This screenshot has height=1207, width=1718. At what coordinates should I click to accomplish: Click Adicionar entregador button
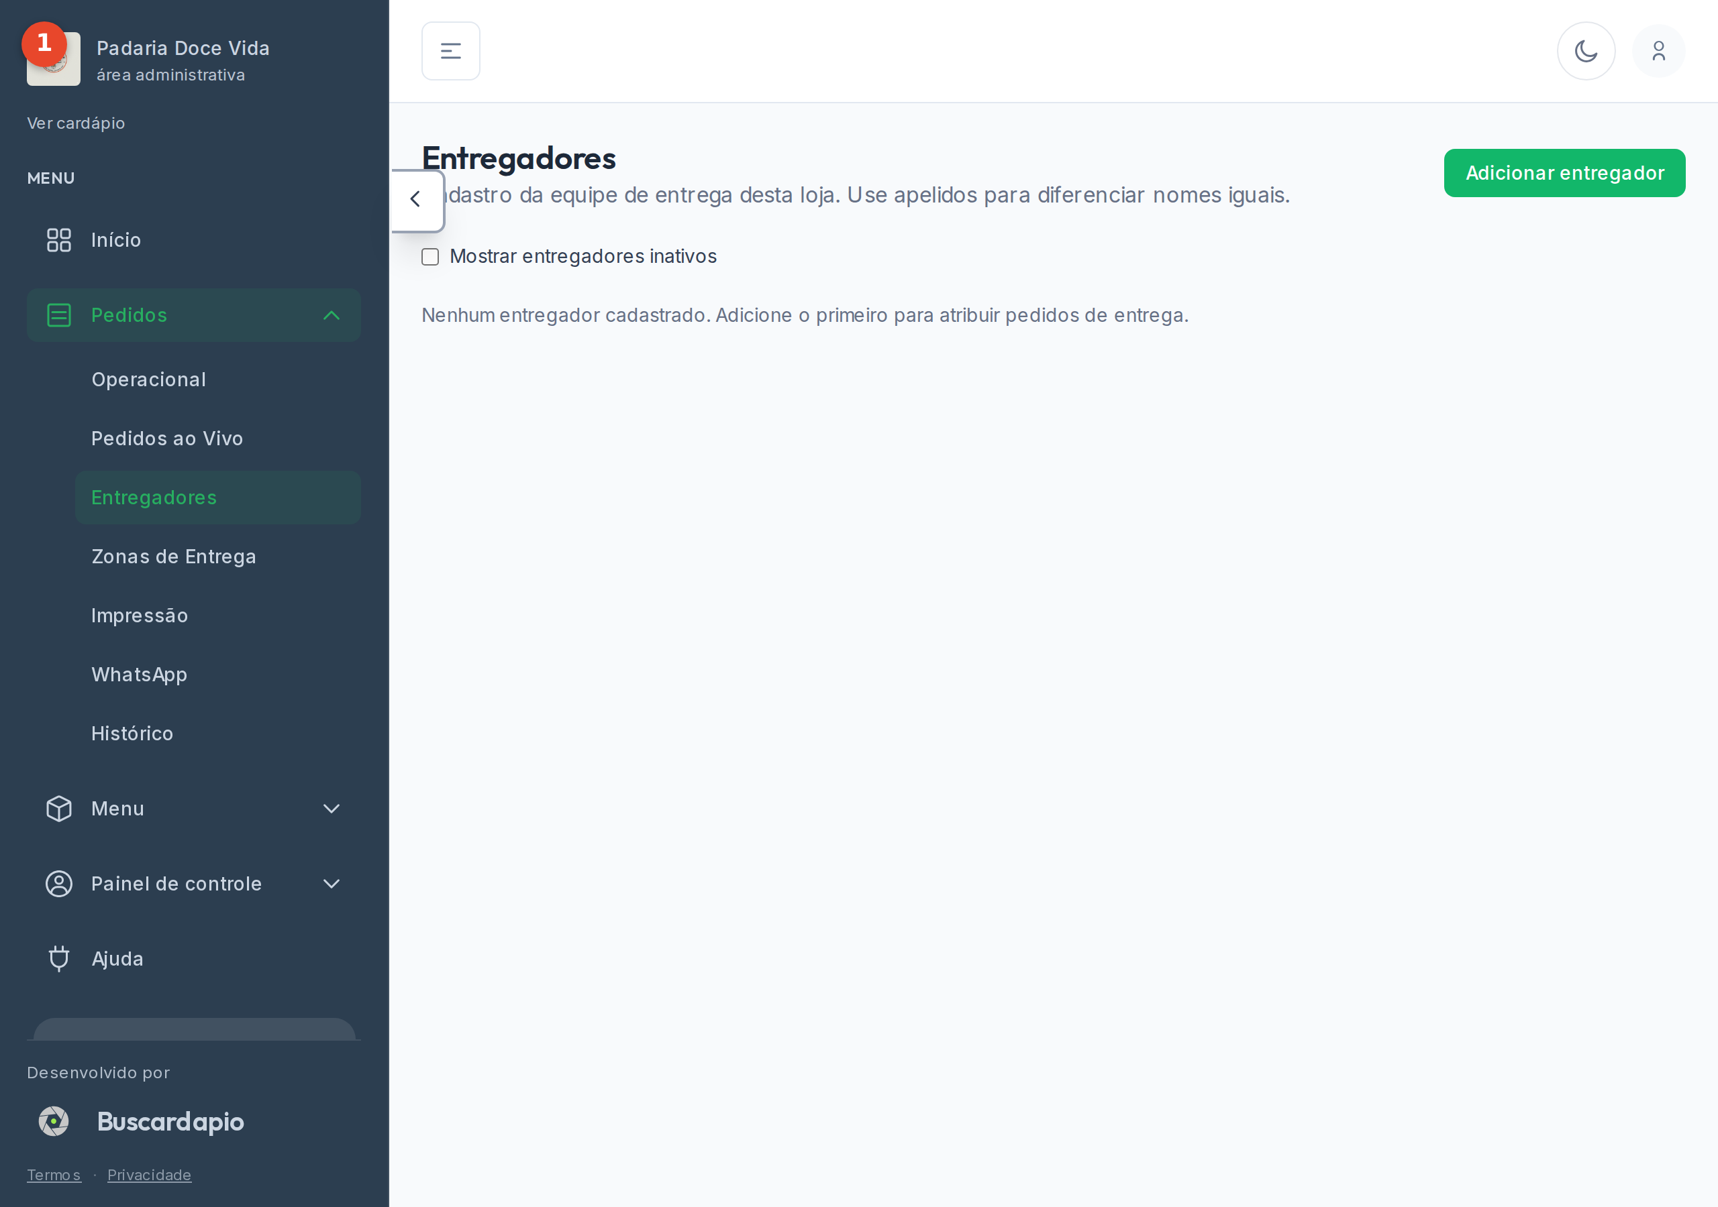click(1564, 173)
